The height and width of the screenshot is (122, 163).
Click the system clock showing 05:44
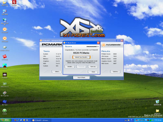(158, 120)
